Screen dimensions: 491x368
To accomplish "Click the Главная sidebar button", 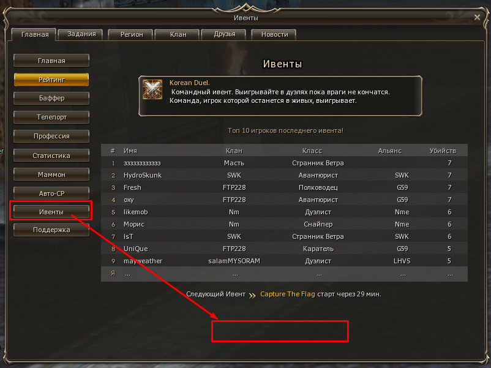I will 51,61.
